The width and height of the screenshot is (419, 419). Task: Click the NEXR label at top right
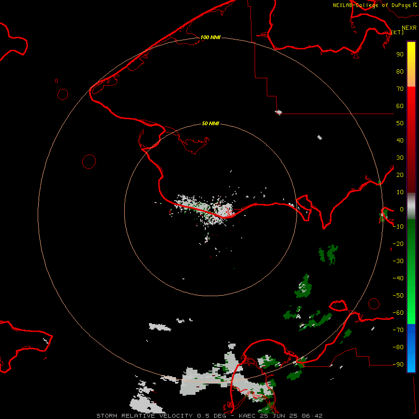(x=409, y=27)
